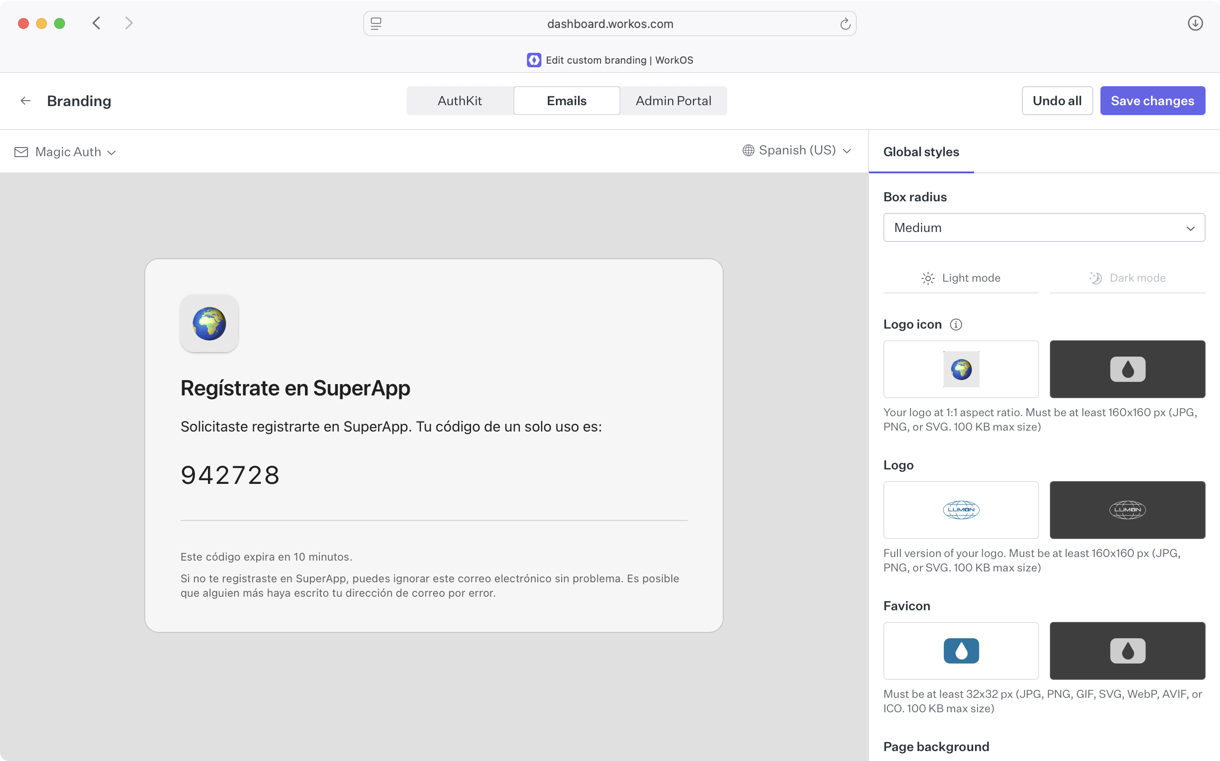This screenshot has width=1220, height=761.
Task: Click the globe icon next to Spanish (US)
Action: 748,150
